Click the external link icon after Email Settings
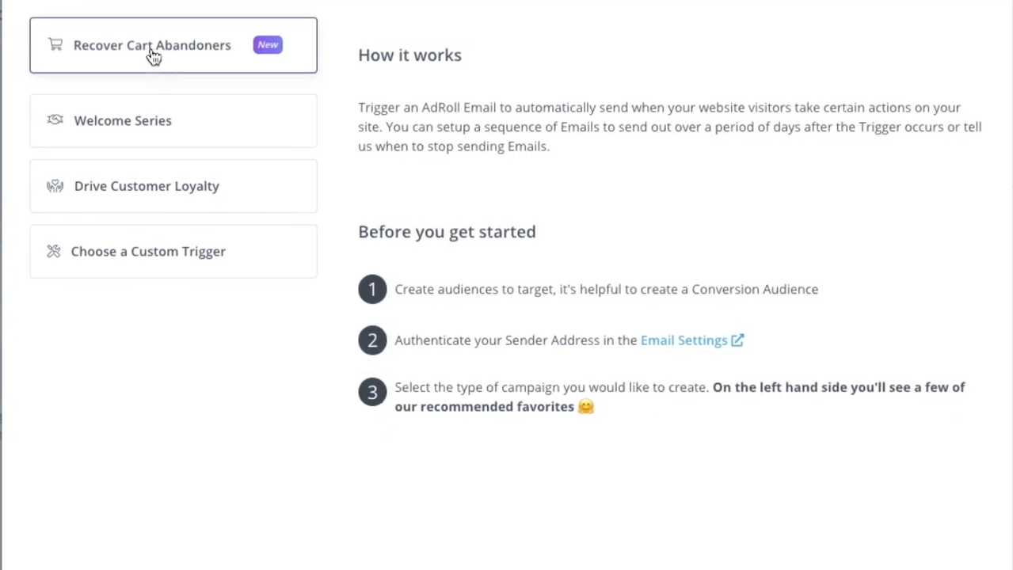This screenshot has width=1013, height=570. (x=737, y=340)
